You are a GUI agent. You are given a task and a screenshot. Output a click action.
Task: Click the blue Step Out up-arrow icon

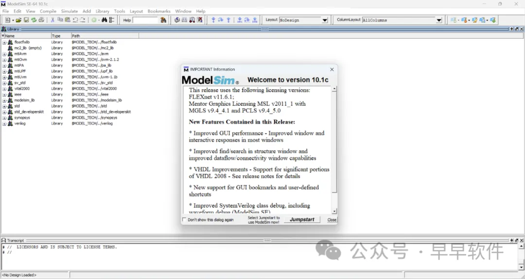click(228, 20)
